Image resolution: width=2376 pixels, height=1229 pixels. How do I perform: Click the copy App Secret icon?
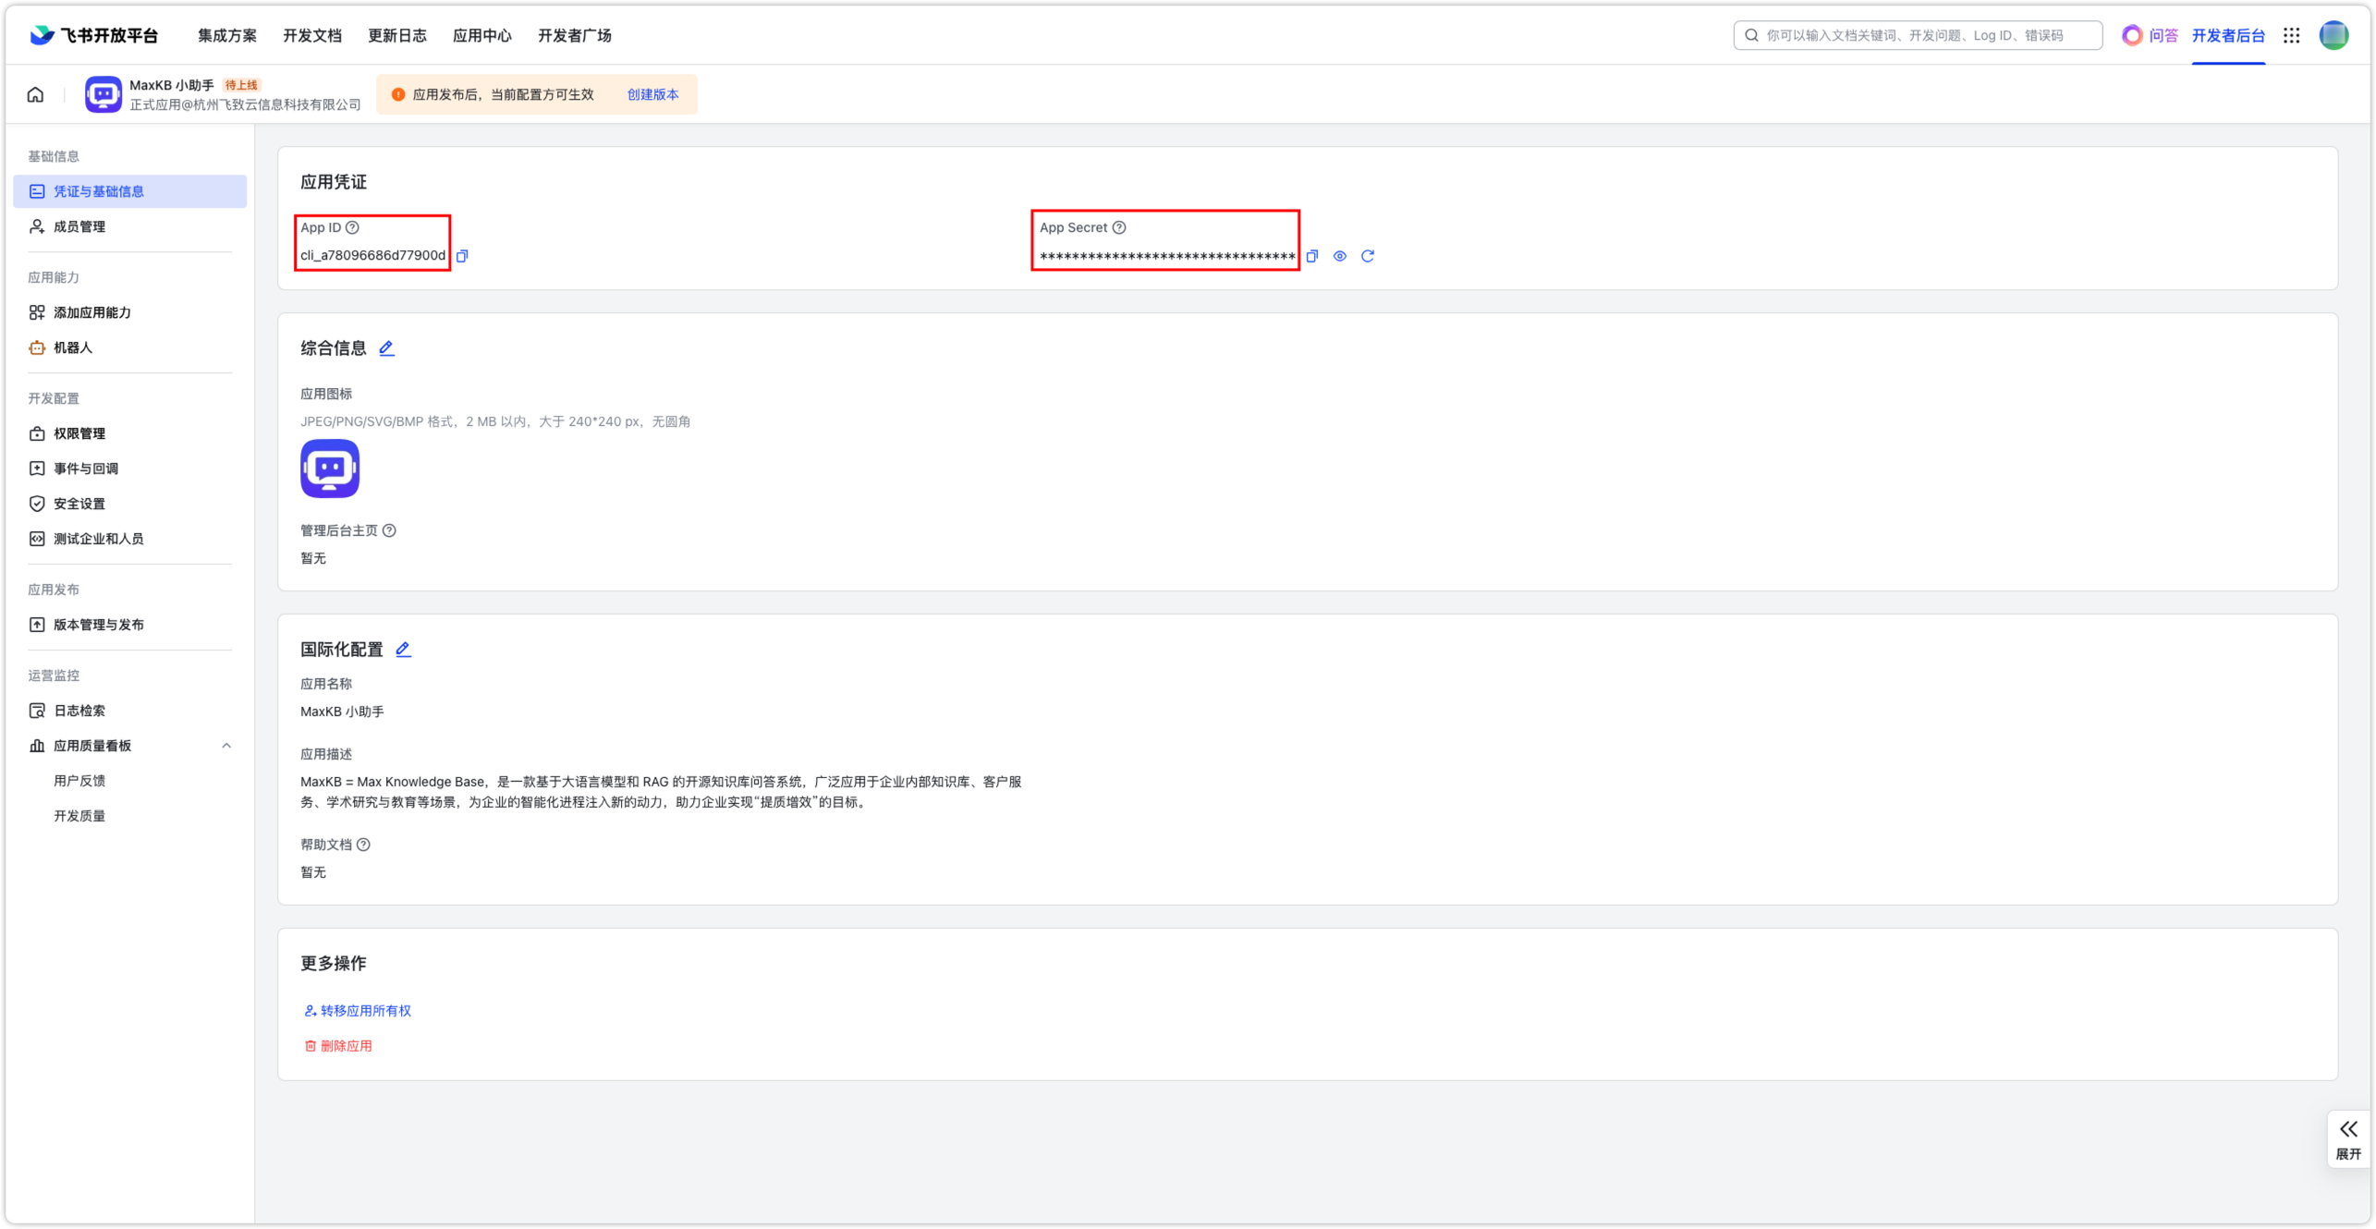click(x=1310, y=256)
